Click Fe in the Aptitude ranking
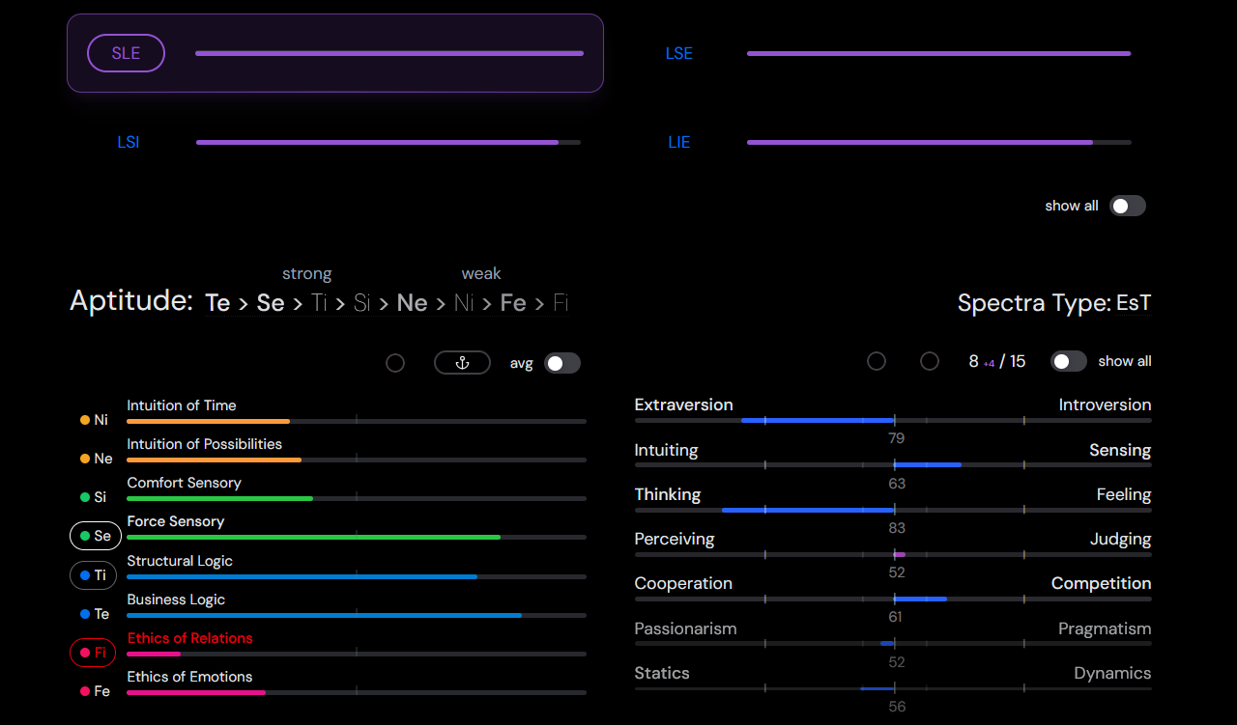The image size is (1237, 725). (x=513, y=303)
